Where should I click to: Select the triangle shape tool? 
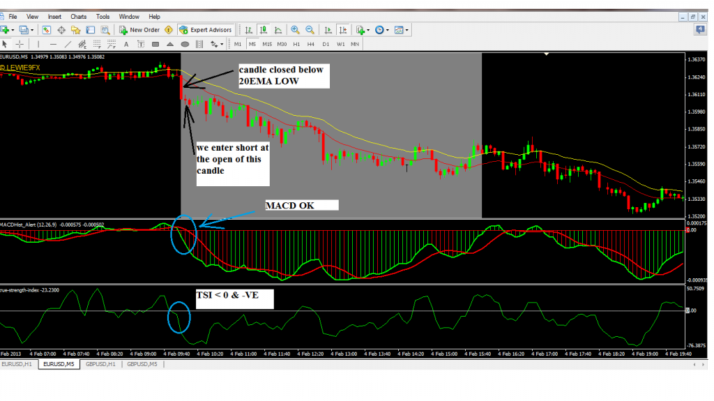coord(170,44)
